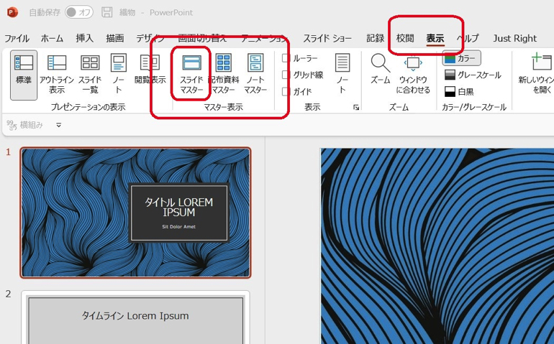The width and height of the screenshot is (554, 344).
Task: Select the カラー display mode
Action: pos(461,58)
